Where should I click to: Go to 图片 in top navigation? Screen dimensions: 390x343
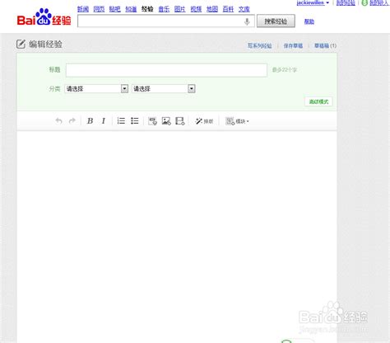180,9
